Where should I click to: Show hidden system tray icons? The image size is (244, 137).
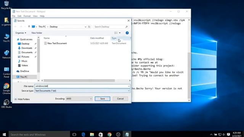[x=211, y=134]
